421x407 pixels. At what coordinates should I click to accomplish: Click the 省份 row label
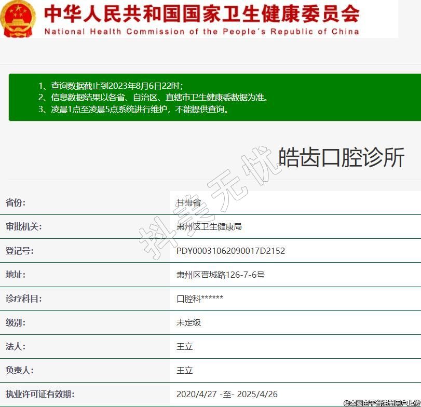[x=16, y=202]
